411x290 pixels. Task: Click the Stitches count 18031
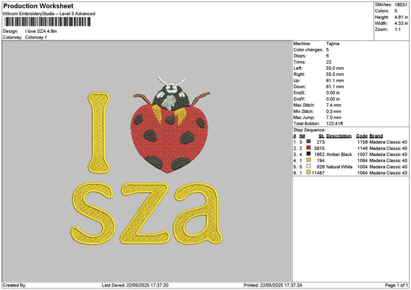(x=401, y=5)
